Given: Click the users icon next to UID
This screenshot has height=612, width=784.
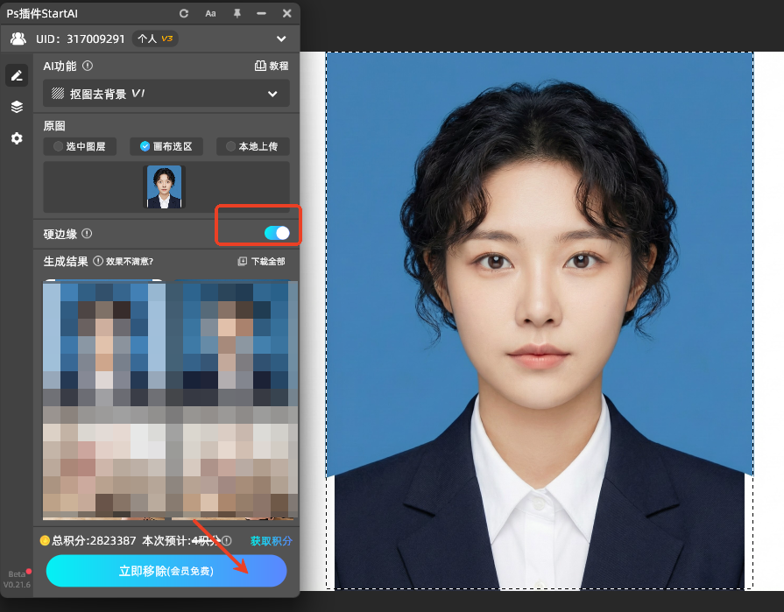Looking at the screenshot, I should coord(18,39).
